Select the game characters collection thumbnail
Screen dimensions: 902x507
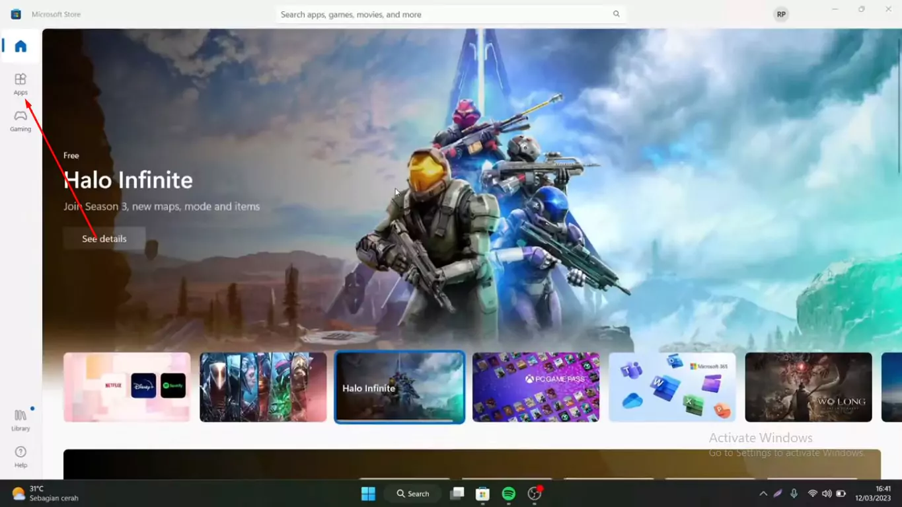pyautogui.click(x=263, y=387)
